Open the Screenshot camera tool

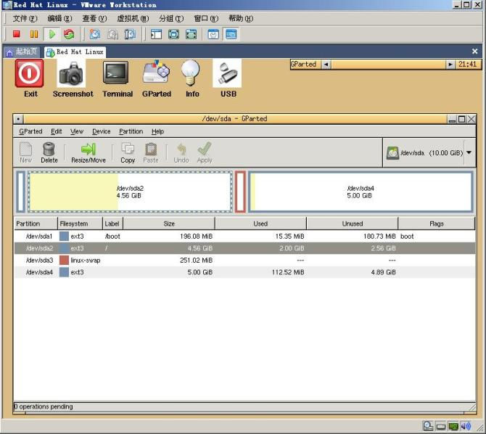[x=71, y=73]
